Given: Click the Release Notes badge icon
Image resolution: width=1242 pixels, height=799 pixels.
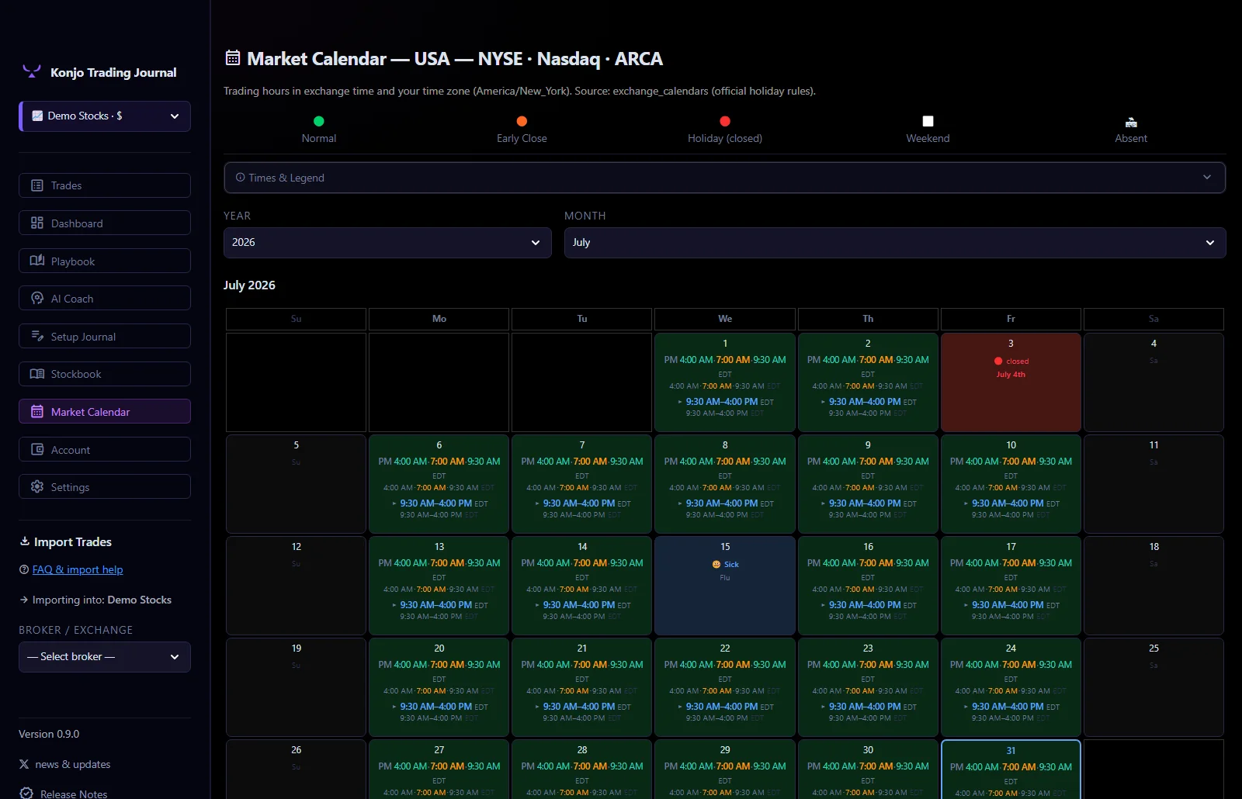Looking at the screenshot, I should pyautogui.click(x=26, y=793).
